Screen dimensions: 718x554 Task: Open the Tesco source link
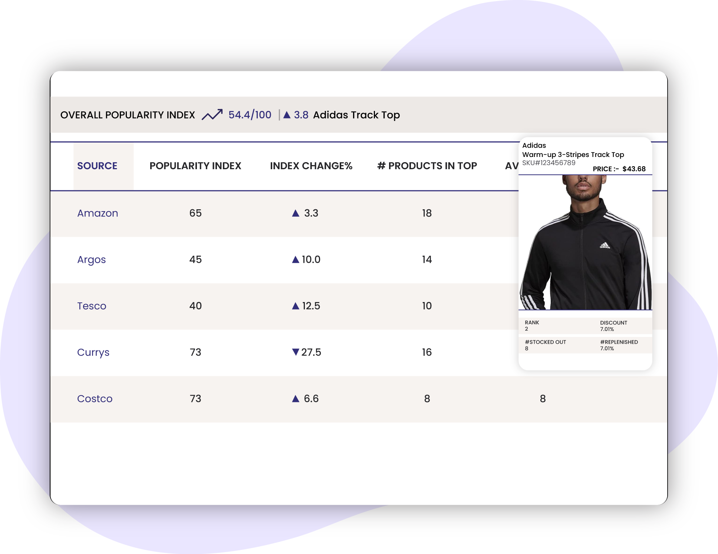tap(92, 306)
